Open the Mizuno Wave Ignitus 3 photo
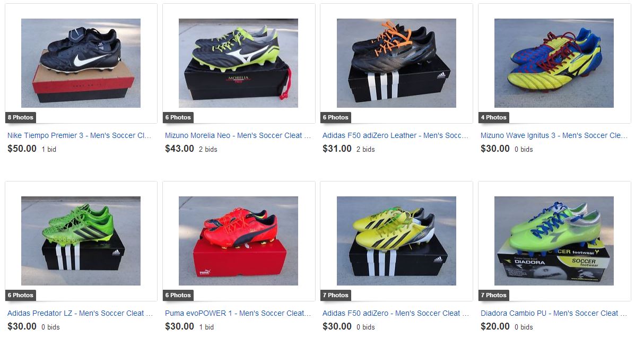Viewport: 635px width, 337px height. [554, 63]
